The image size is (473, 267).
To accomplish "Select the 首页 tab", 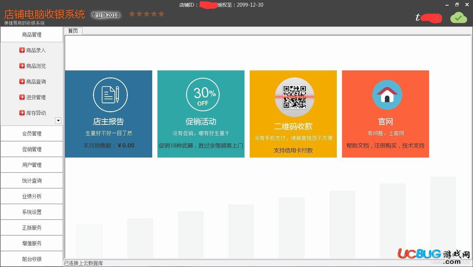I will [73, 31].
